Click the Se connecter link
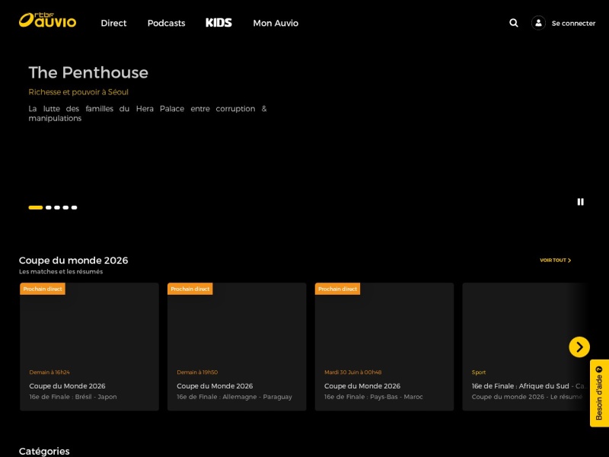The height and width of the screenshot is (457, 609). click(x=573, y=24)
